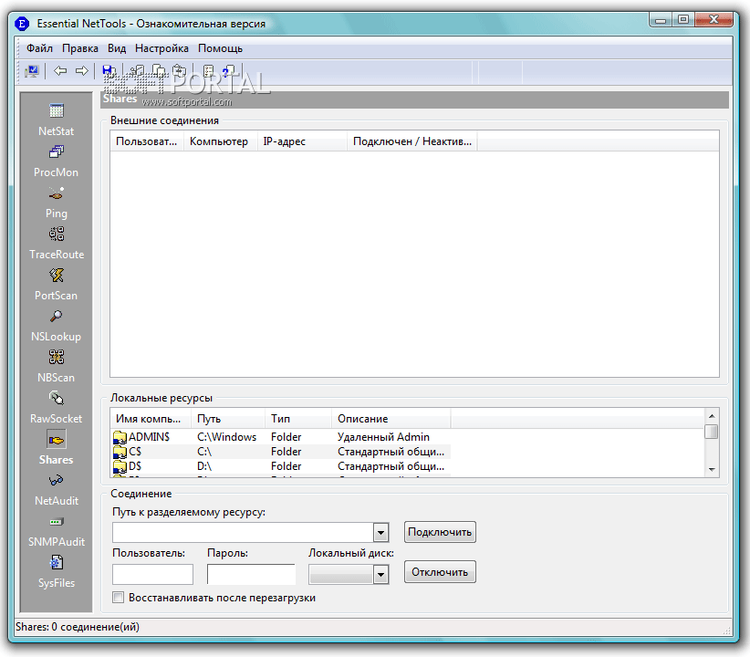
Task: Open the PortScan tool
Action: click(56, 285)
